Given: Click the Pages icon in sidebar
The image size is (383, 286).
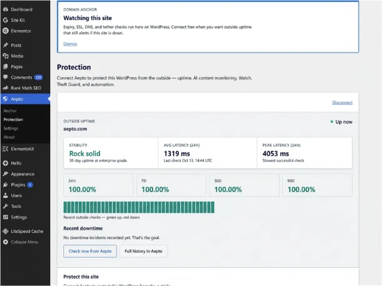Looking at the screenshot, I should click(6, 66).
